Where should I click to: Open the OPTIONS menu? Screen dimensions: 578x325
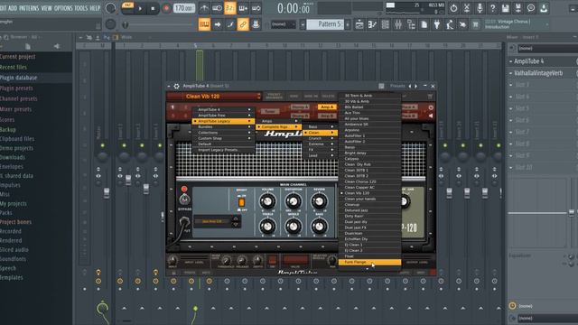point(63,8)
